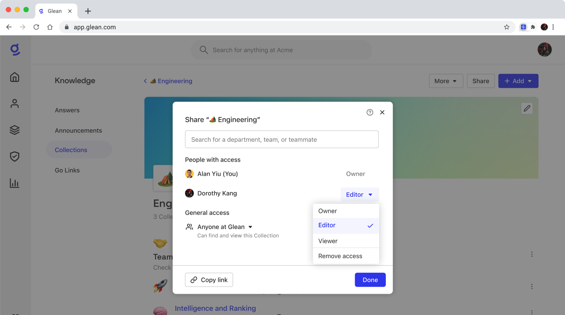Click the Done button
Screen dimensions: 565x315
coord(370,280)
